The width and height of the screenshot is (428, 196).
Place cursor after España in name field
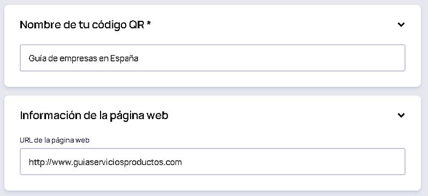pos(139,58)
